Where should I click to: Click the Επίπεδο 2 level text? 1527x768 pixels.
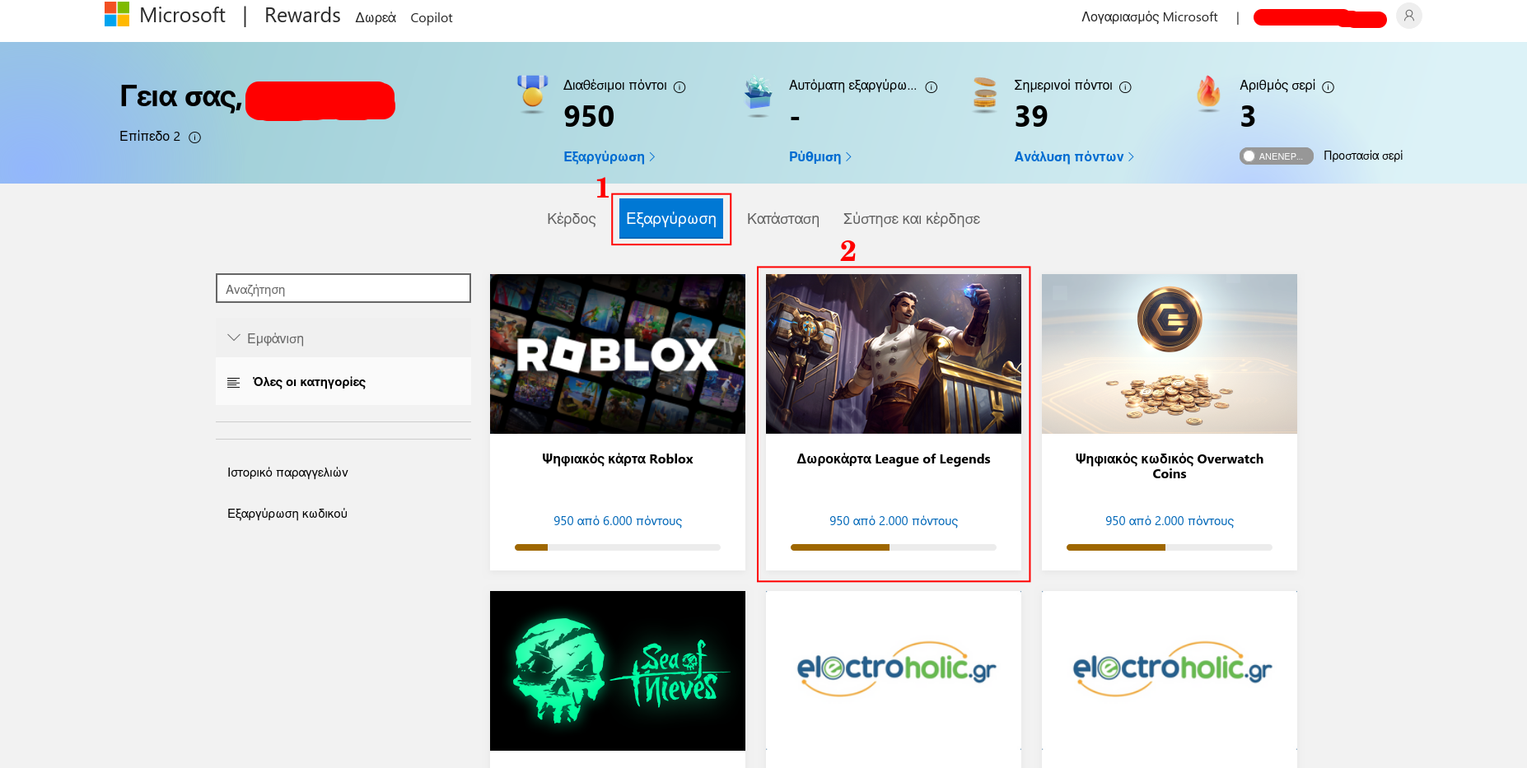pos(150,137)
